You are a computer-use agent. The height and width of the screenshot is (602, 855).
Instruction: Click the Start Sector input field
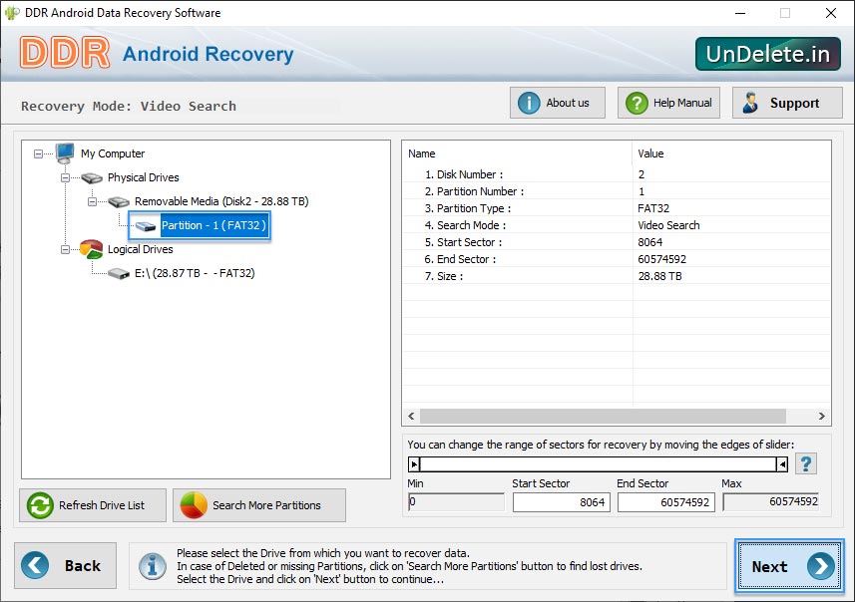pos(561,501)
